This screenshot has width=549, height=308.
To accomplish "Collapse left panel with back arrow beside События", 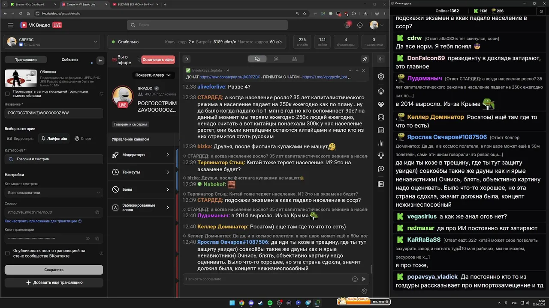I will [x=100, y=60].
